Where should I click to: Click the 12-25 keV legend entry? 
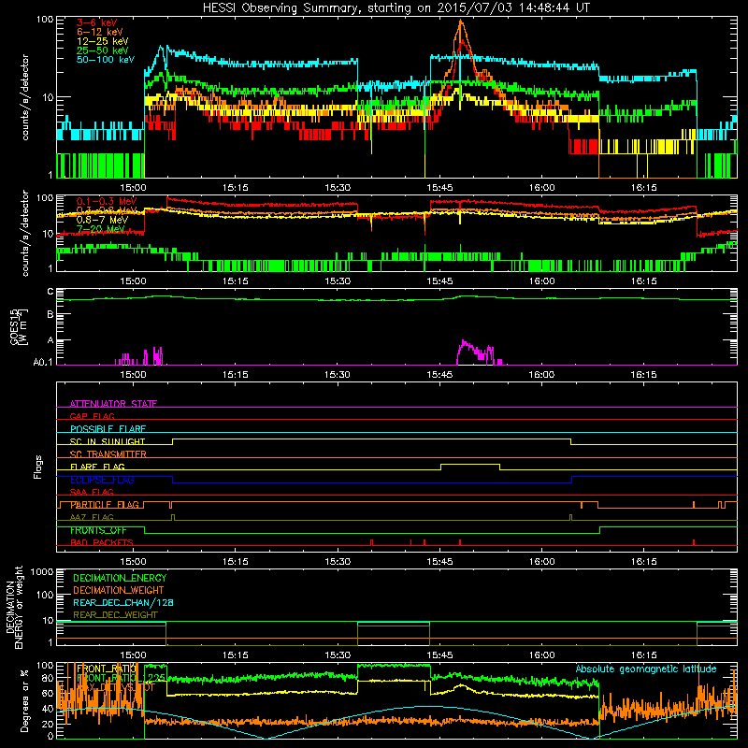coord(102,41)
